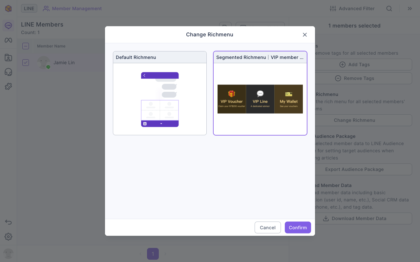Click the Change Richmenu panel button
This screenshot has width=420, height=262.
click(354, 120)
